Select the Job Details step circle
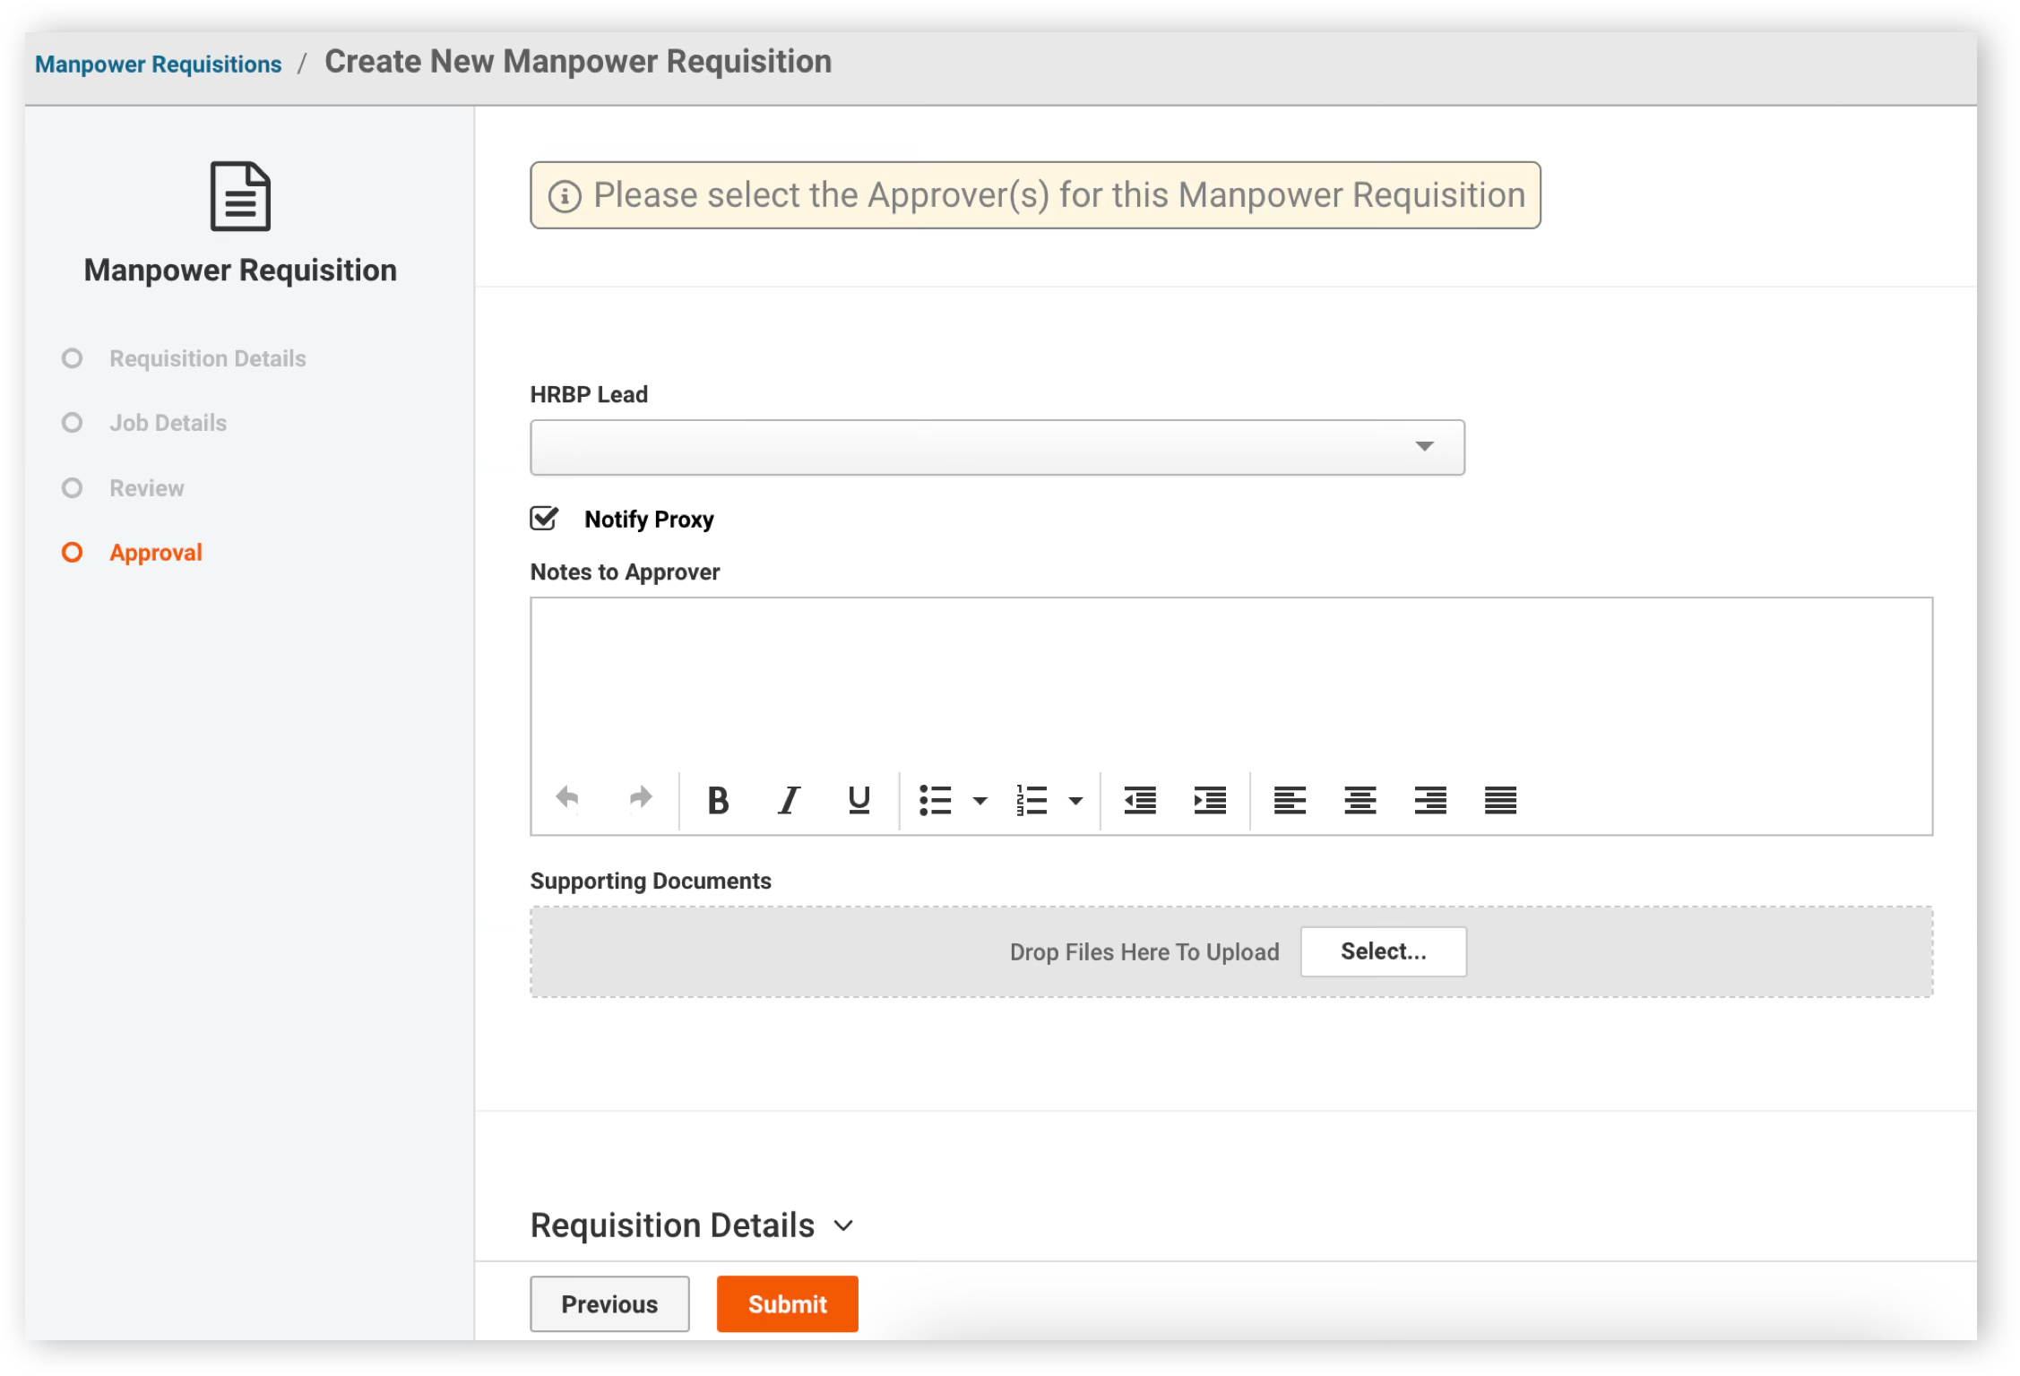 [72, 423]
